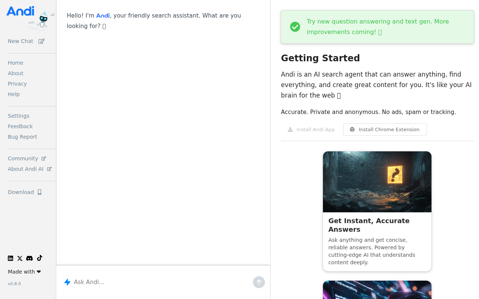Click the Andi logo with robot mascot
The image size is (479, 299).
click(x=30, y=18)
